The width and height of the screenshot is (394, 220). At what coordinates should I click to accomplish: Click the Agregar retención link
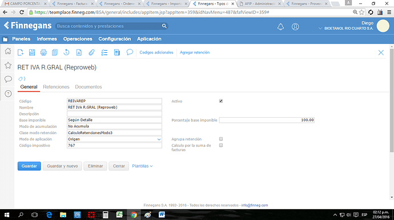(x=195, y=52)
